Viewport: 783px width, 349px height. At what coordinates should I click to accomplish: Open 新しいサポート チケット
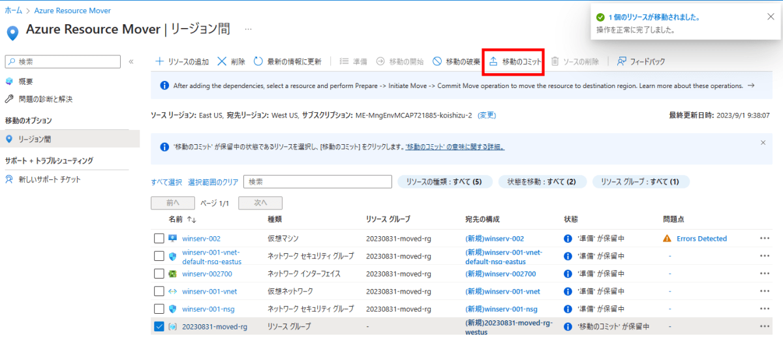pyautogui.click(x=50, y=179)
